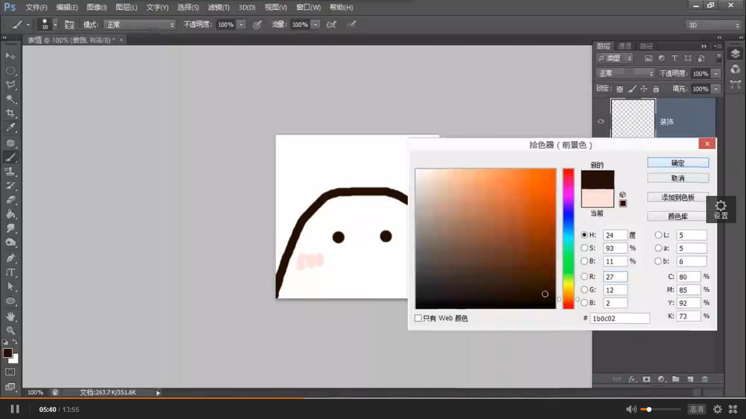Click the lock image pixels brush icon
The image size is (746, 419).
(632, 89)
